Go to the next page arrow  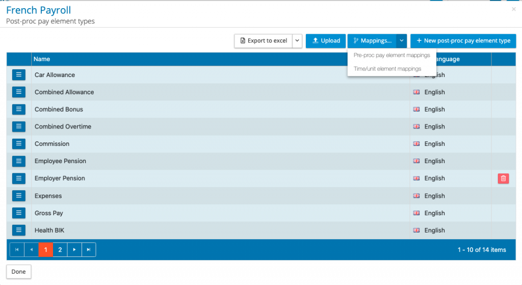[74, 250]
